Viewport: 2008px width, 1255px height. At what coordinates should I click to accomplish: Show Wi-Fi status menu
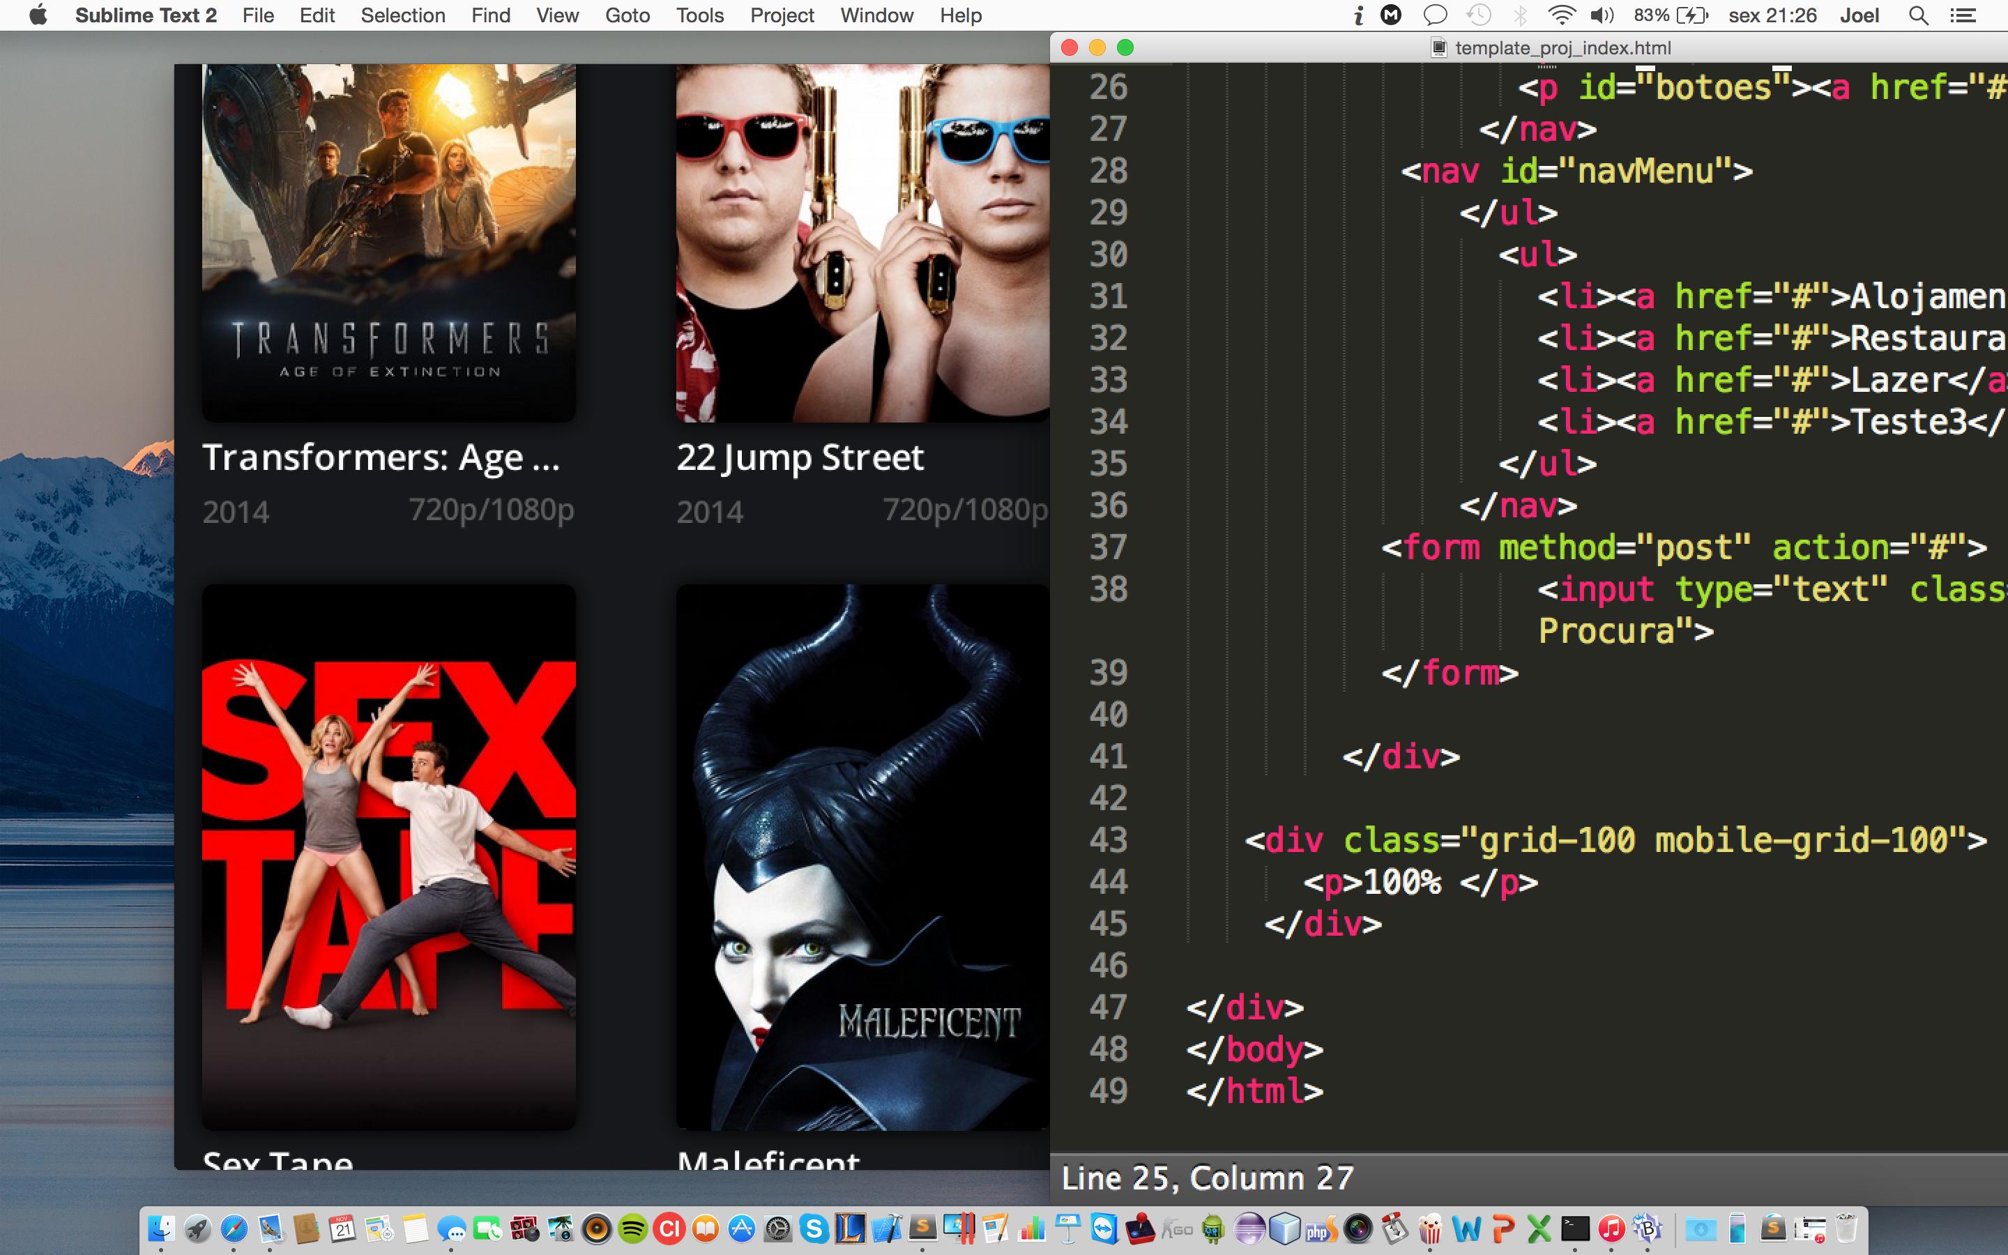pos(1562,16)
